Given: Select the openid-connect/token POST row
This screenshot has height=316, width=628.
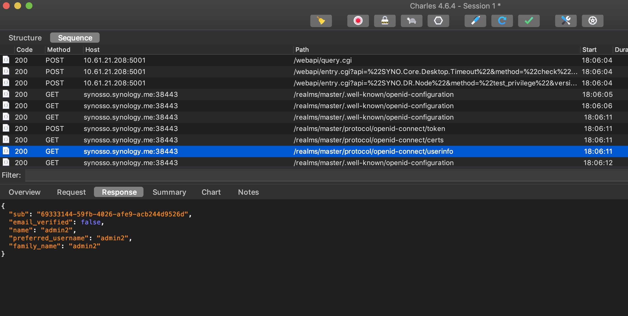Looking at the screenshot, I should click(x=314, y=129).
